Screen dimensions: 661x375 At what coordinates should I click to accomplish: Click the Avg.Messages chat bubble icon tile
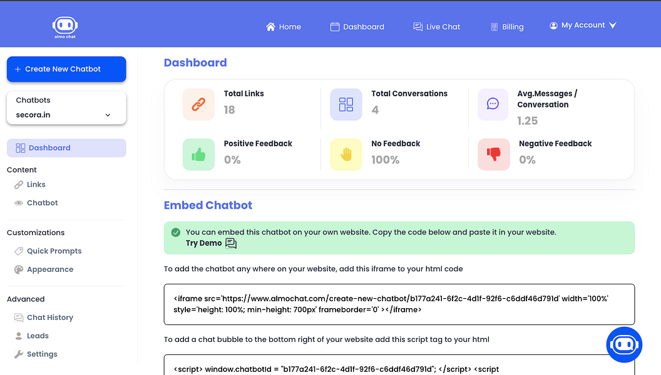pyautogui.click(x=493, y=104)
